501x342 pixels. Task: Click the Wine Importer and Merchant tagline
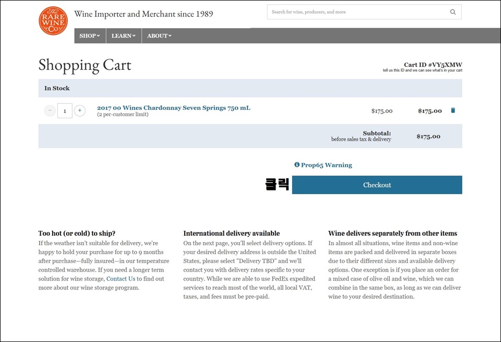144,14
